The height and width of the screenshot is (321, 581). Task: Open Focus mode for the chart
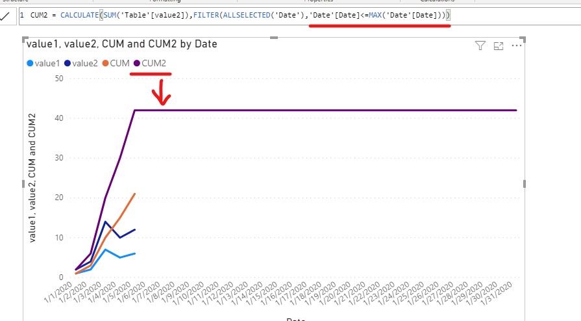point(499,45)
